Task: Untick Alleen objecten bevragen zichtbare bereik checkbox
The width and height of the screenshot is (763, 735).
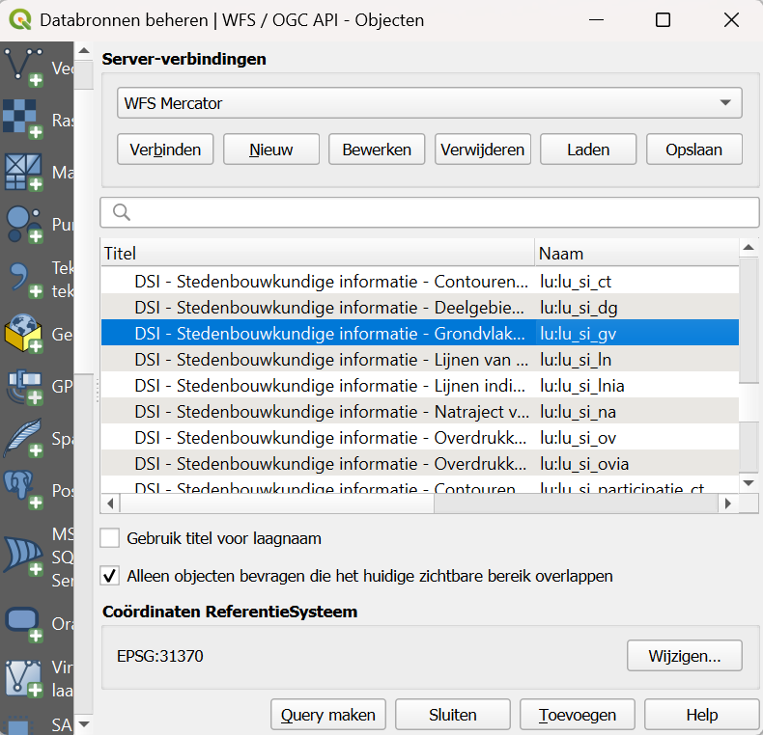Action: point(110,576)
